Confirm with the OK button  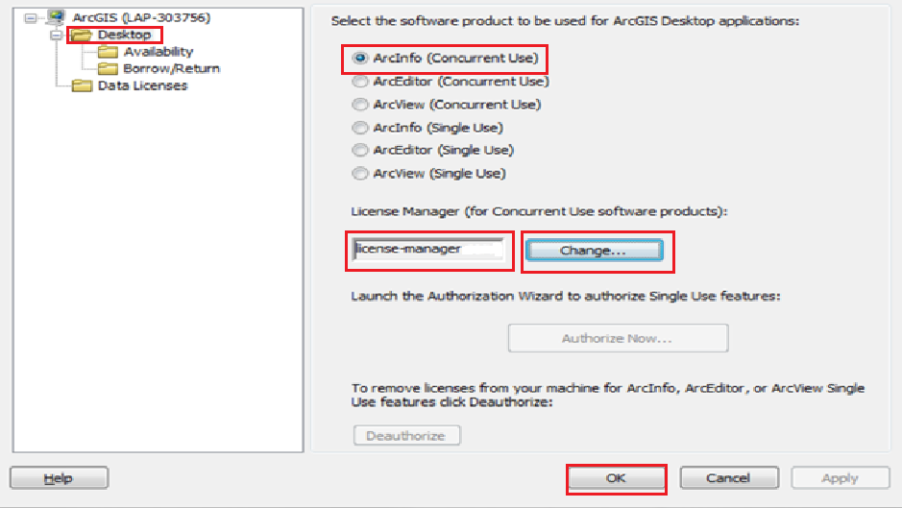click(x=616, y=478)
